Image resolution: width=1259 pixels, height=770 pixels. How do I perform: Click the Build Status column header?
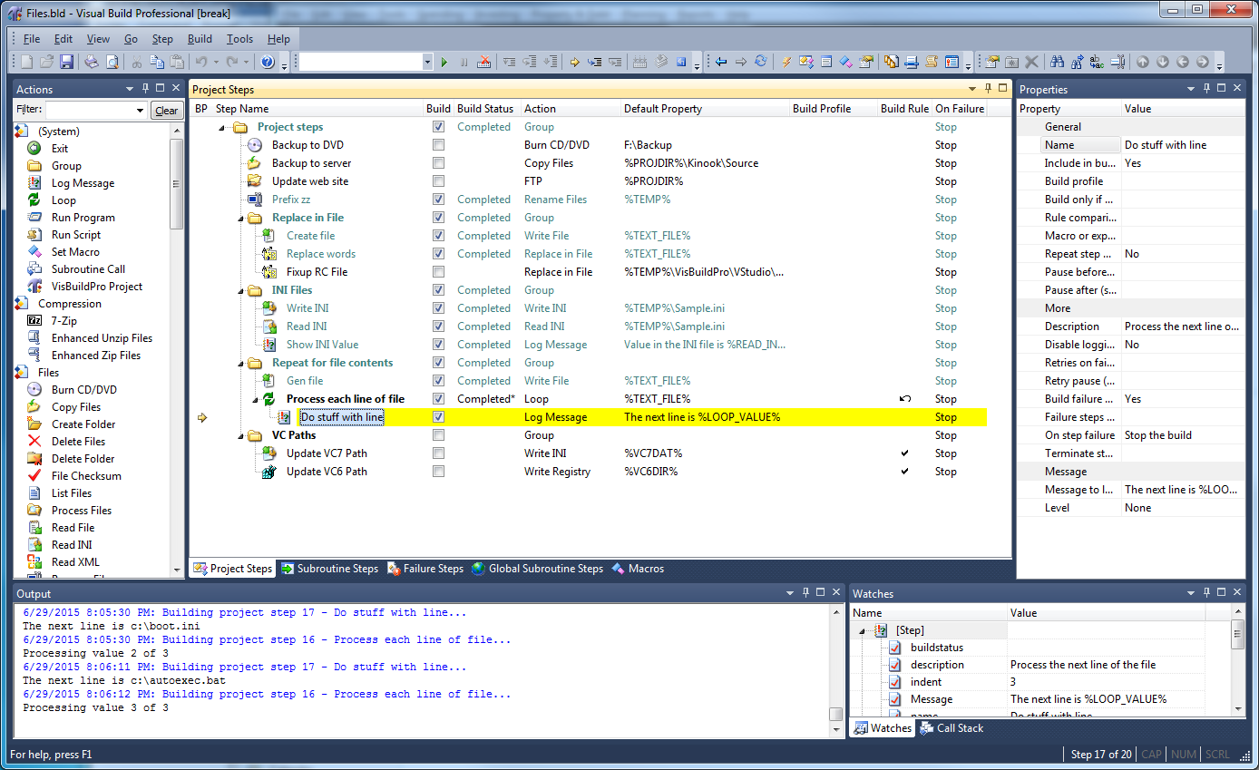click(486, 109)
